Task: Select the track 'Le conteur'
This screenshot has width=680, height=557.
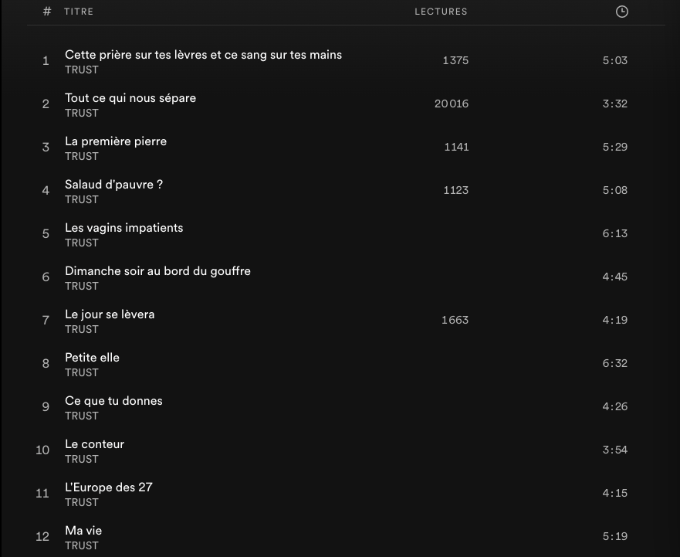Action: click(x=94, y=444)
